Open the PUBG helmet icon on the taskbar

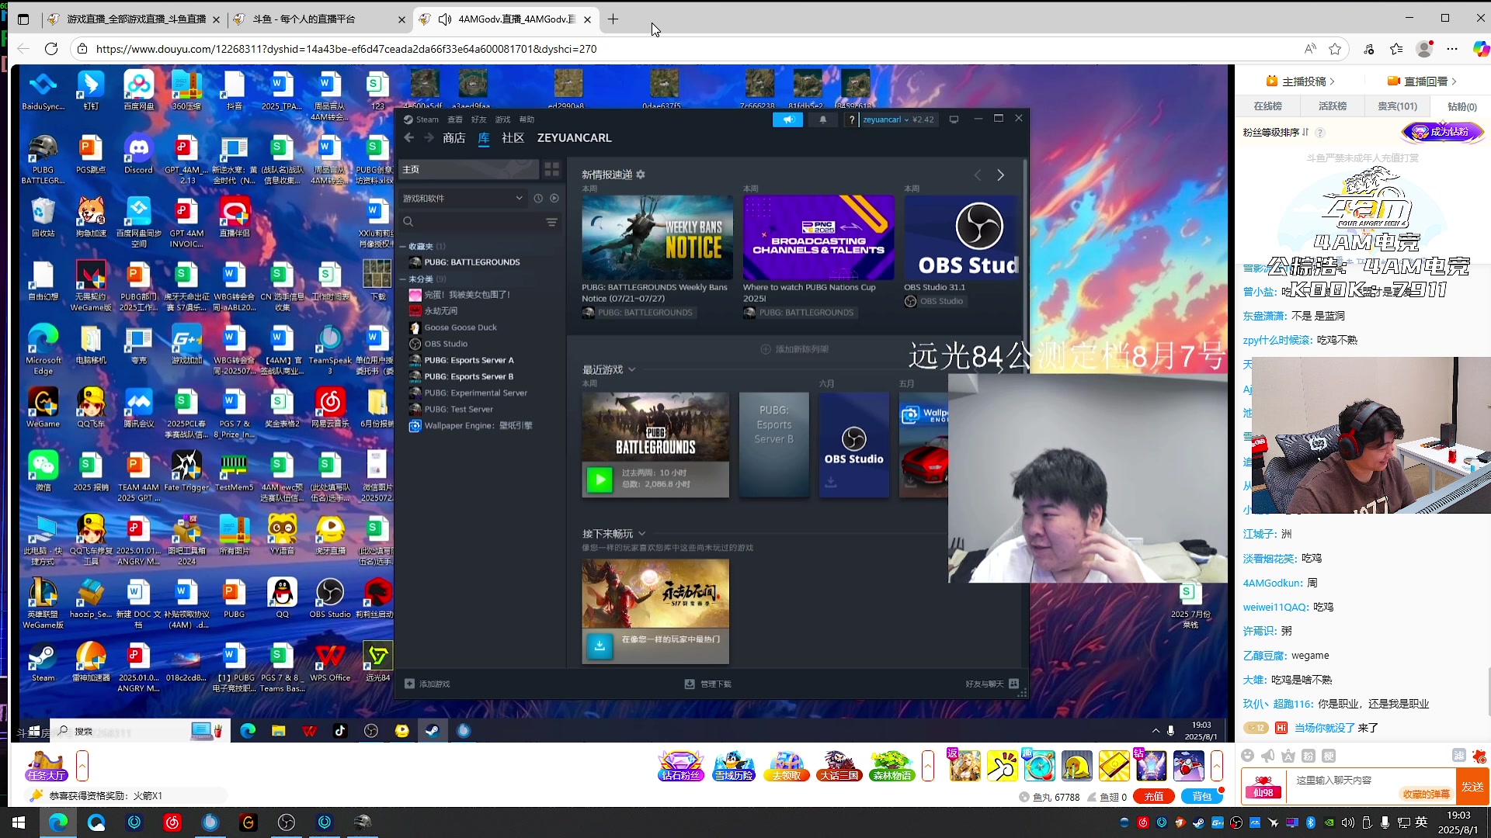pos(363,822)
